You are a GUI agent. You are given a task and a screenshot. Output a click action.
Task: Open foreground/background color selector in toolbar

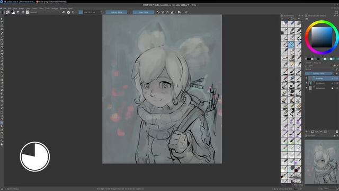(x=13, y=12)
